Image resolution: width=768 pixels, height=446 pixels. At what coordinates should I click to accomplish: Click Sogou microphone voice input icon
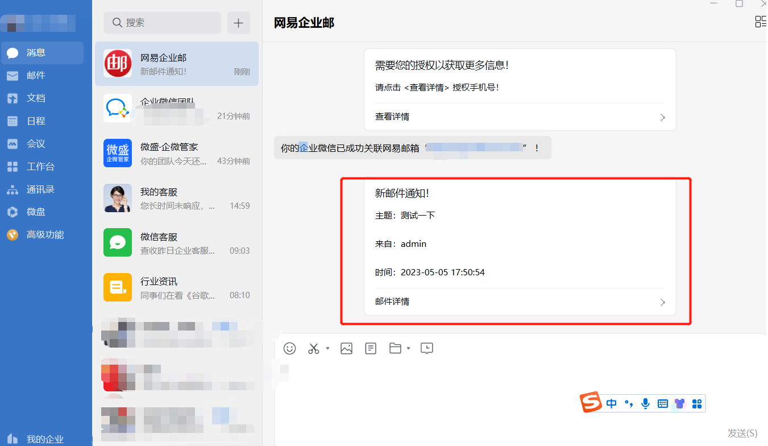pyautogui.click(x=645, y=404)
